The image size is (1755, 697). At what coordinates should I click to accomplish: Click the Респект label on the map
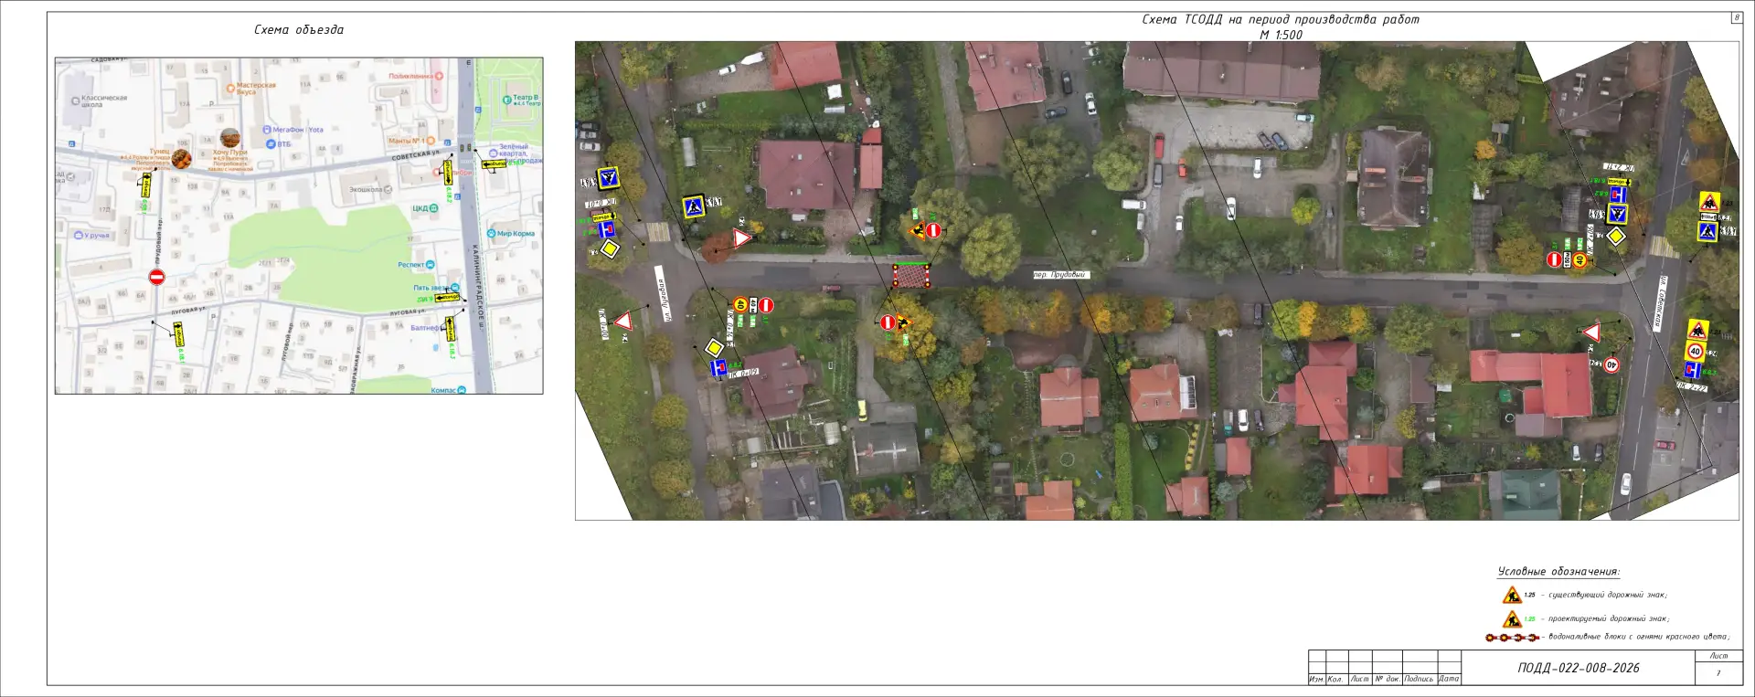click(411, 265)
